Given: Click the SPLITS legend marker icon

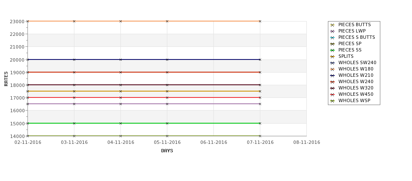Looking at the screenshot, I should 333,57.
